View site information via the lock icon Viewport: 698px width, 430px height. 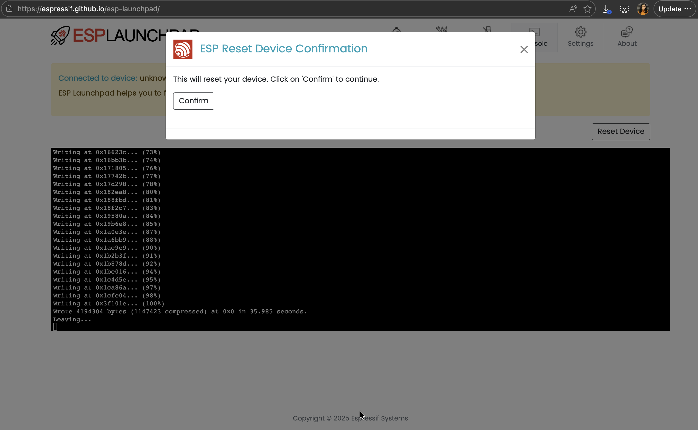tap(10, 8)
